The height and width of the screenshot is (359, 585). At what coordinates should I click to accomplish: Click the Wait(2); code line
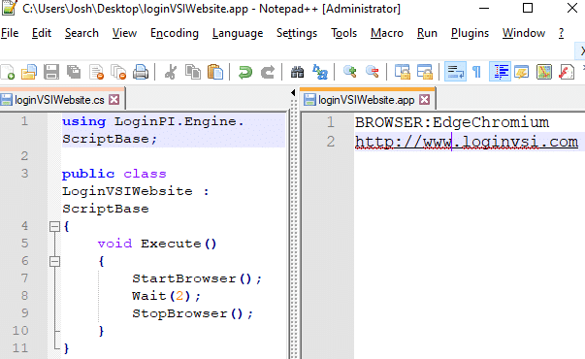(x=167, y=296)
